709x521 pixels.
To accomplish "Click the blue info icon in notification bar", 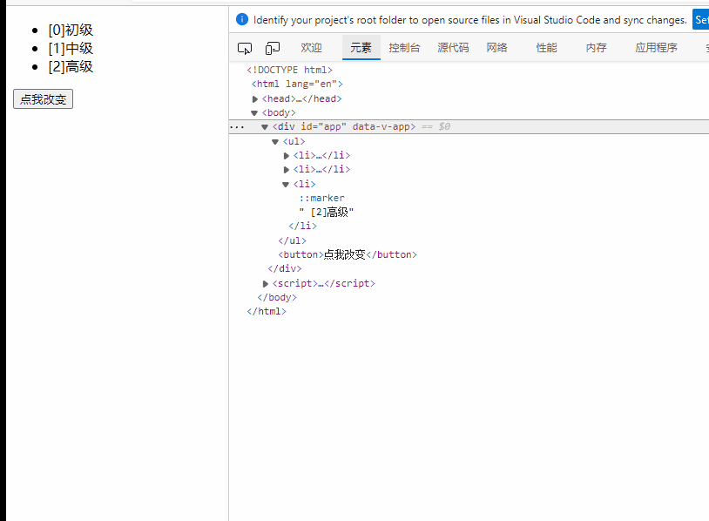I will (242, 19).
